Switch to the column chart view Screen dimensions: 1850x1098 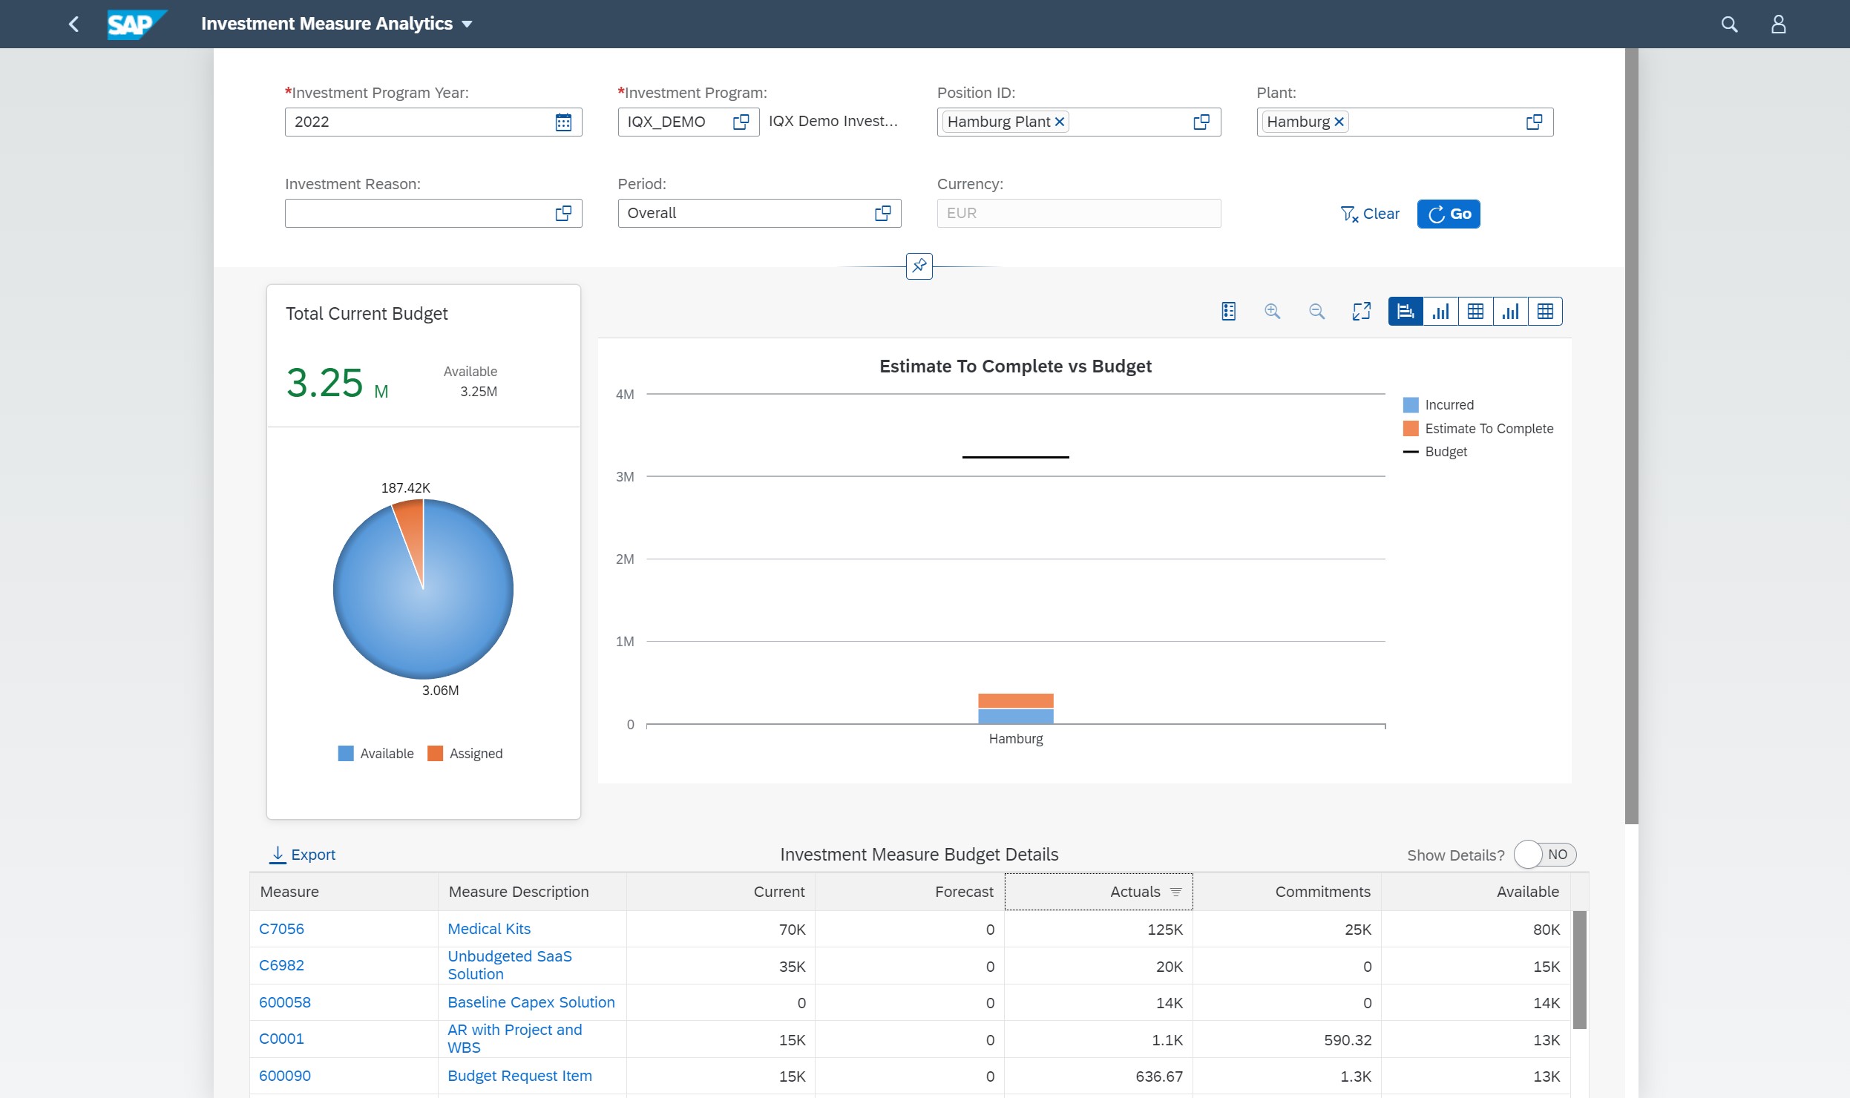pos(1440,310)
